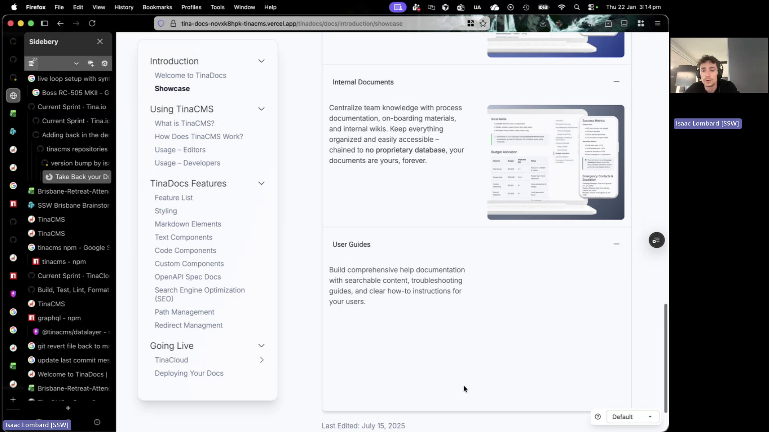Click the bookmark star in the address bar
The height and width of the screenshot is (432, 769).
pos(483,24)
